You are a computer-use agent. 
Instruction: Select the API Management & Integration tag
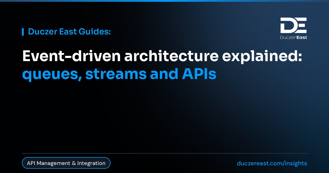pyautogui.click(x=66, y=163)
